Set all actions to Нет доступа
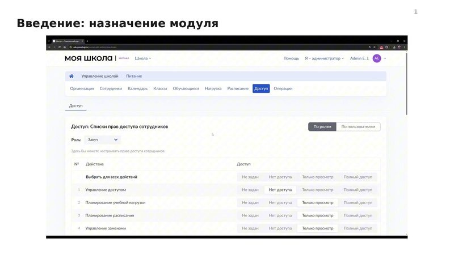Image resolution: width=454 pixels, height=255 pixels. pyautogui.click(x=280, y=177)
